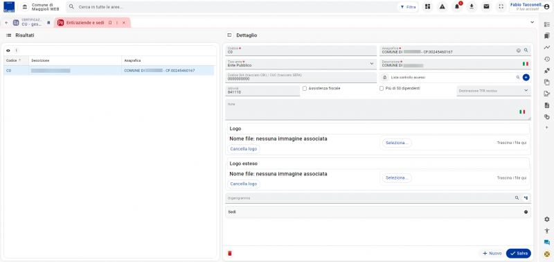Open the downloads icon in top bar

coord(472,7)
